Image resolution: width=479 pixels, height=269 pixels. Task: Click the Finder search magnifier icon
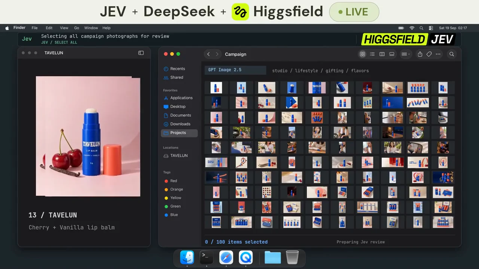452,54
